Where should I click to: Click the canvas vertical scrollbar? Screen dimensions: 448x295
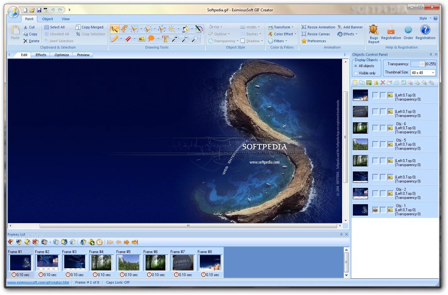click(x=345, y=137)
